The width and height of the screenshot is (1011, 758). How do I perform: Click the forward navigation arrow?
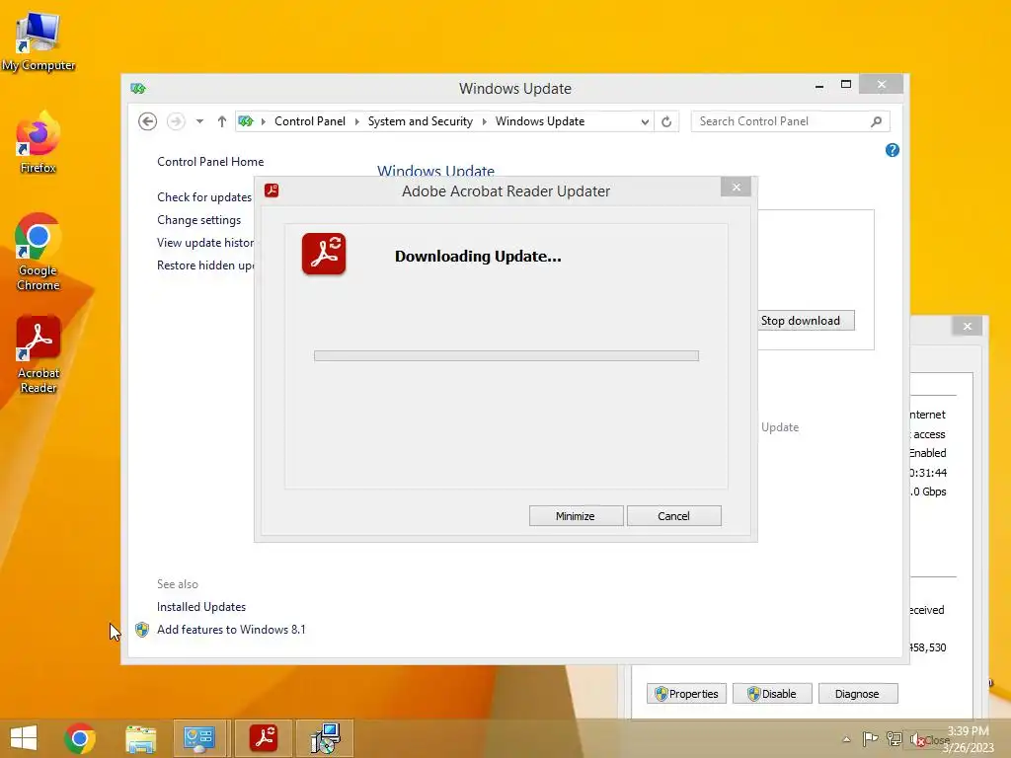(176, 121)
